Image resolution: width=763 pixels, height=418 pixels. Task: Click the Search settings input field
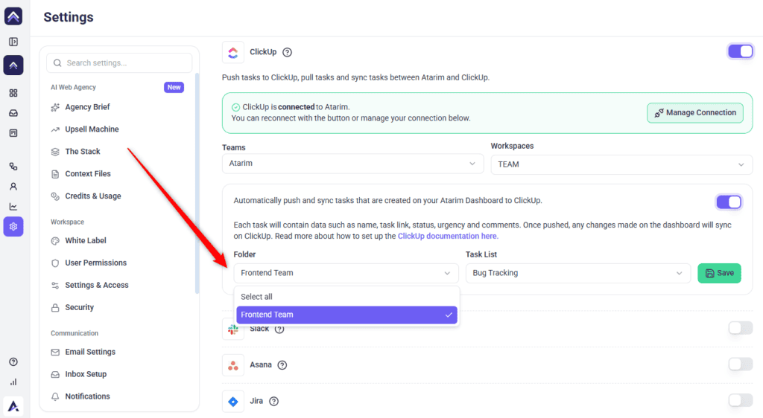119,63
